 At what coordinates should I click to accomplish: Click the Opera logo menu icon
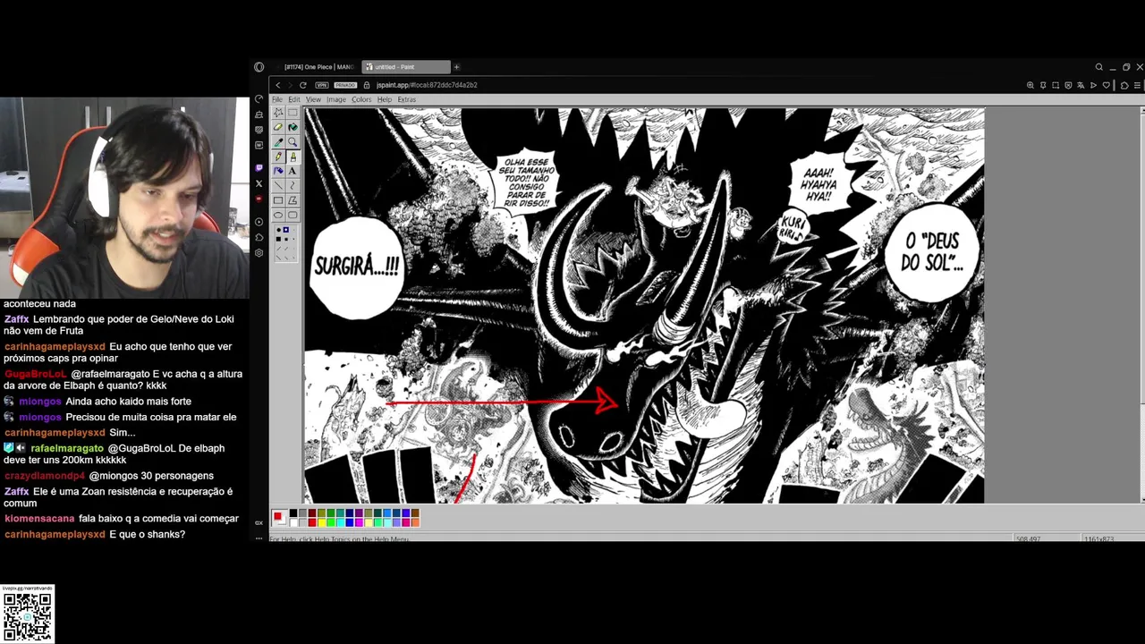(x=259, y=67)
